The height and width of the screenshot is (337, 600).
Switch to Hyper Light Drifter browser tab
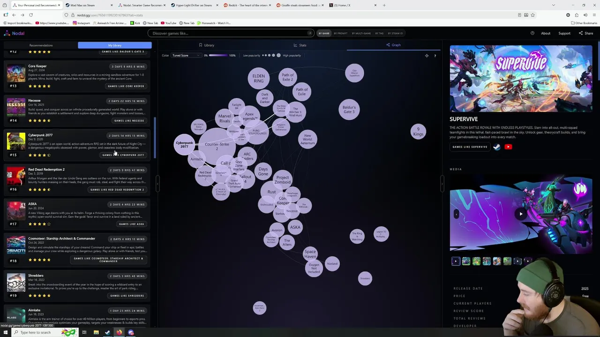tap(195, 5)
